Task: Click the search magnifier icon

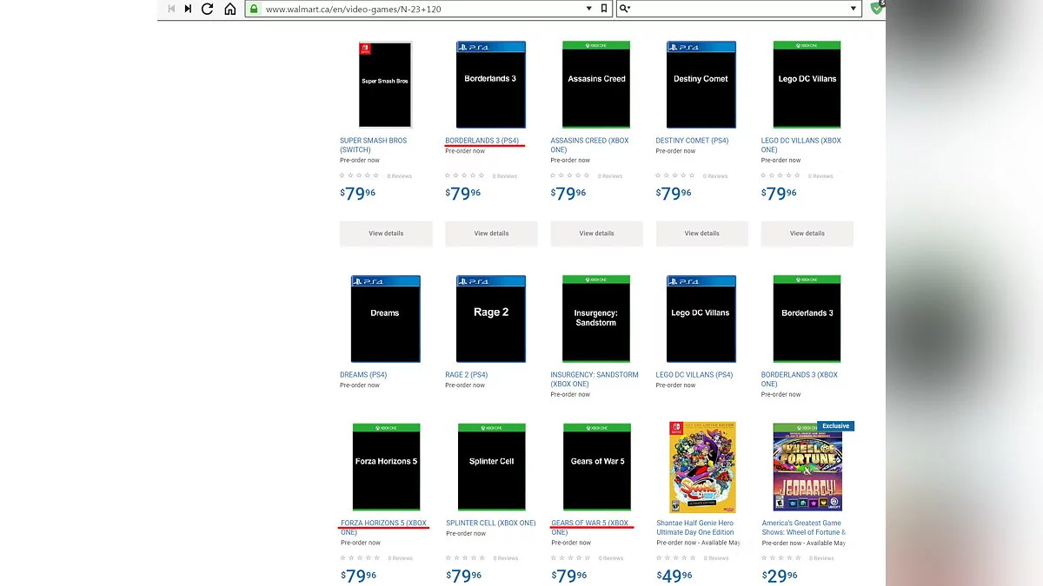Action: point(624,9)
